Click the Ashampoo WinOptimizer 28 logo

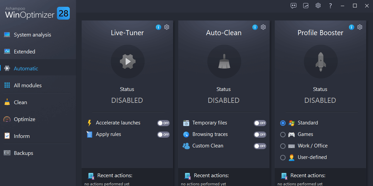pyautogui.click(x=37, y=13)
